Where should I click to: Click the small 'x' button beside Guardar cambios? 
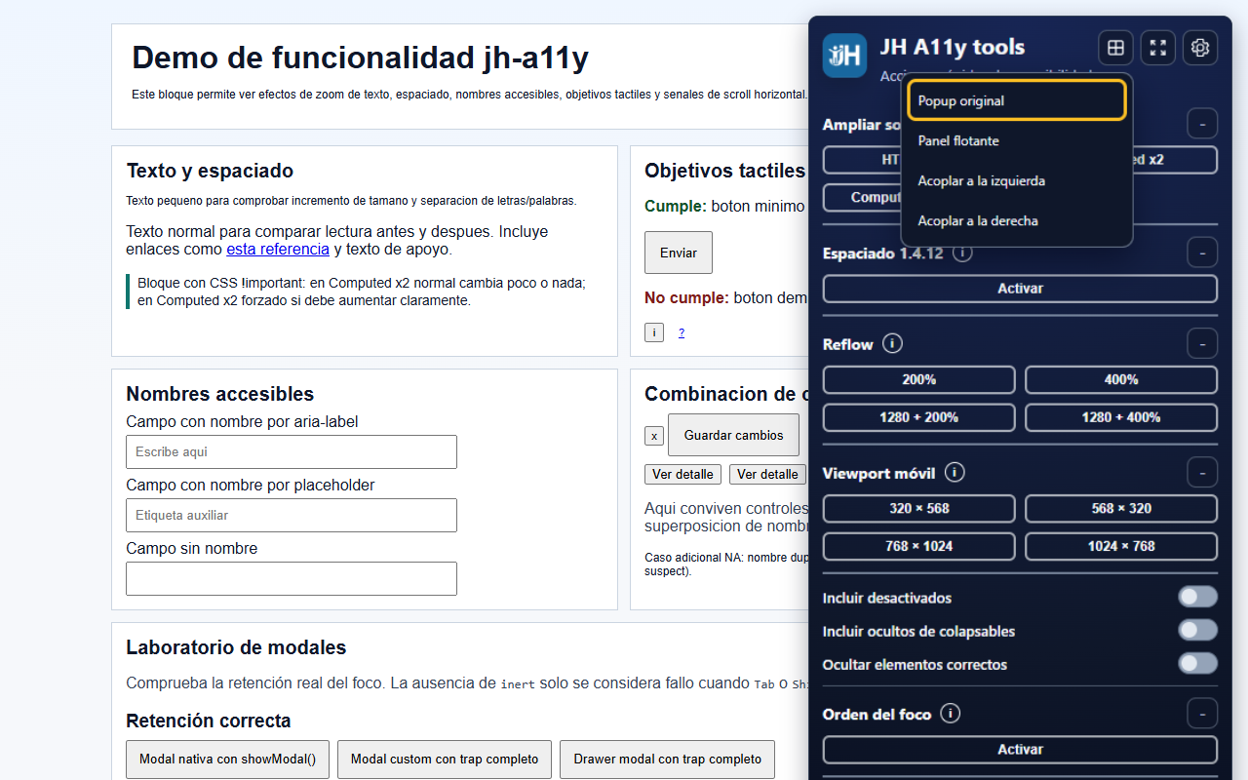point(654,436)
